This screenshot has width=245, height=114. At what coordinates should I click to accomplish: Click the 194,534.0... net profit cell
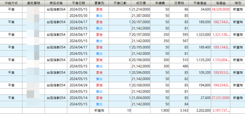pyautogui.click(x=220, y=85)
